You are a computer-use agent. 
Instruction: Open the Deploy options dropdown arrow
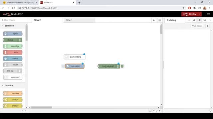[x=200, y=14]
